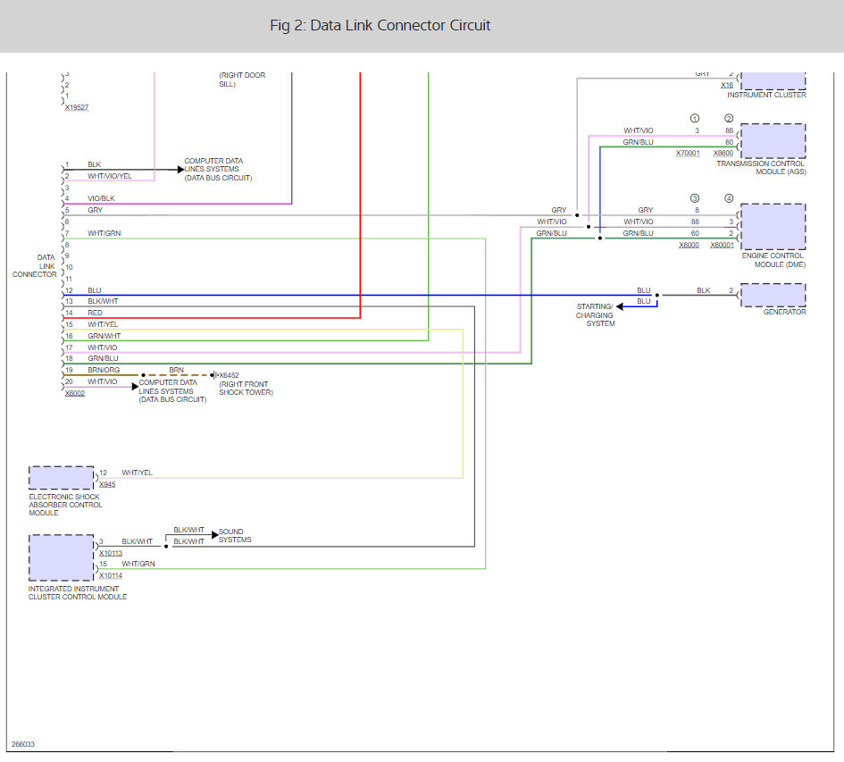The height and width of the screenshot is (762, 844).
Task: Select the Electronic Shock Absorber Control Module box
Action: tap(62, 477)
